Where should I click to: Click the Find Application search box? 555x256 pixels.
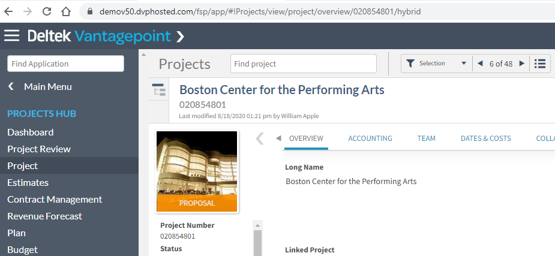(65, 64)
